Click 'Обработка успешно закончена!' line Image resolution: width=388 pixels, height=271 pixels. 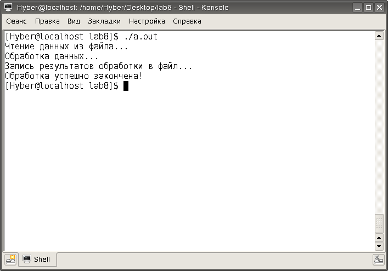(74, 76)
